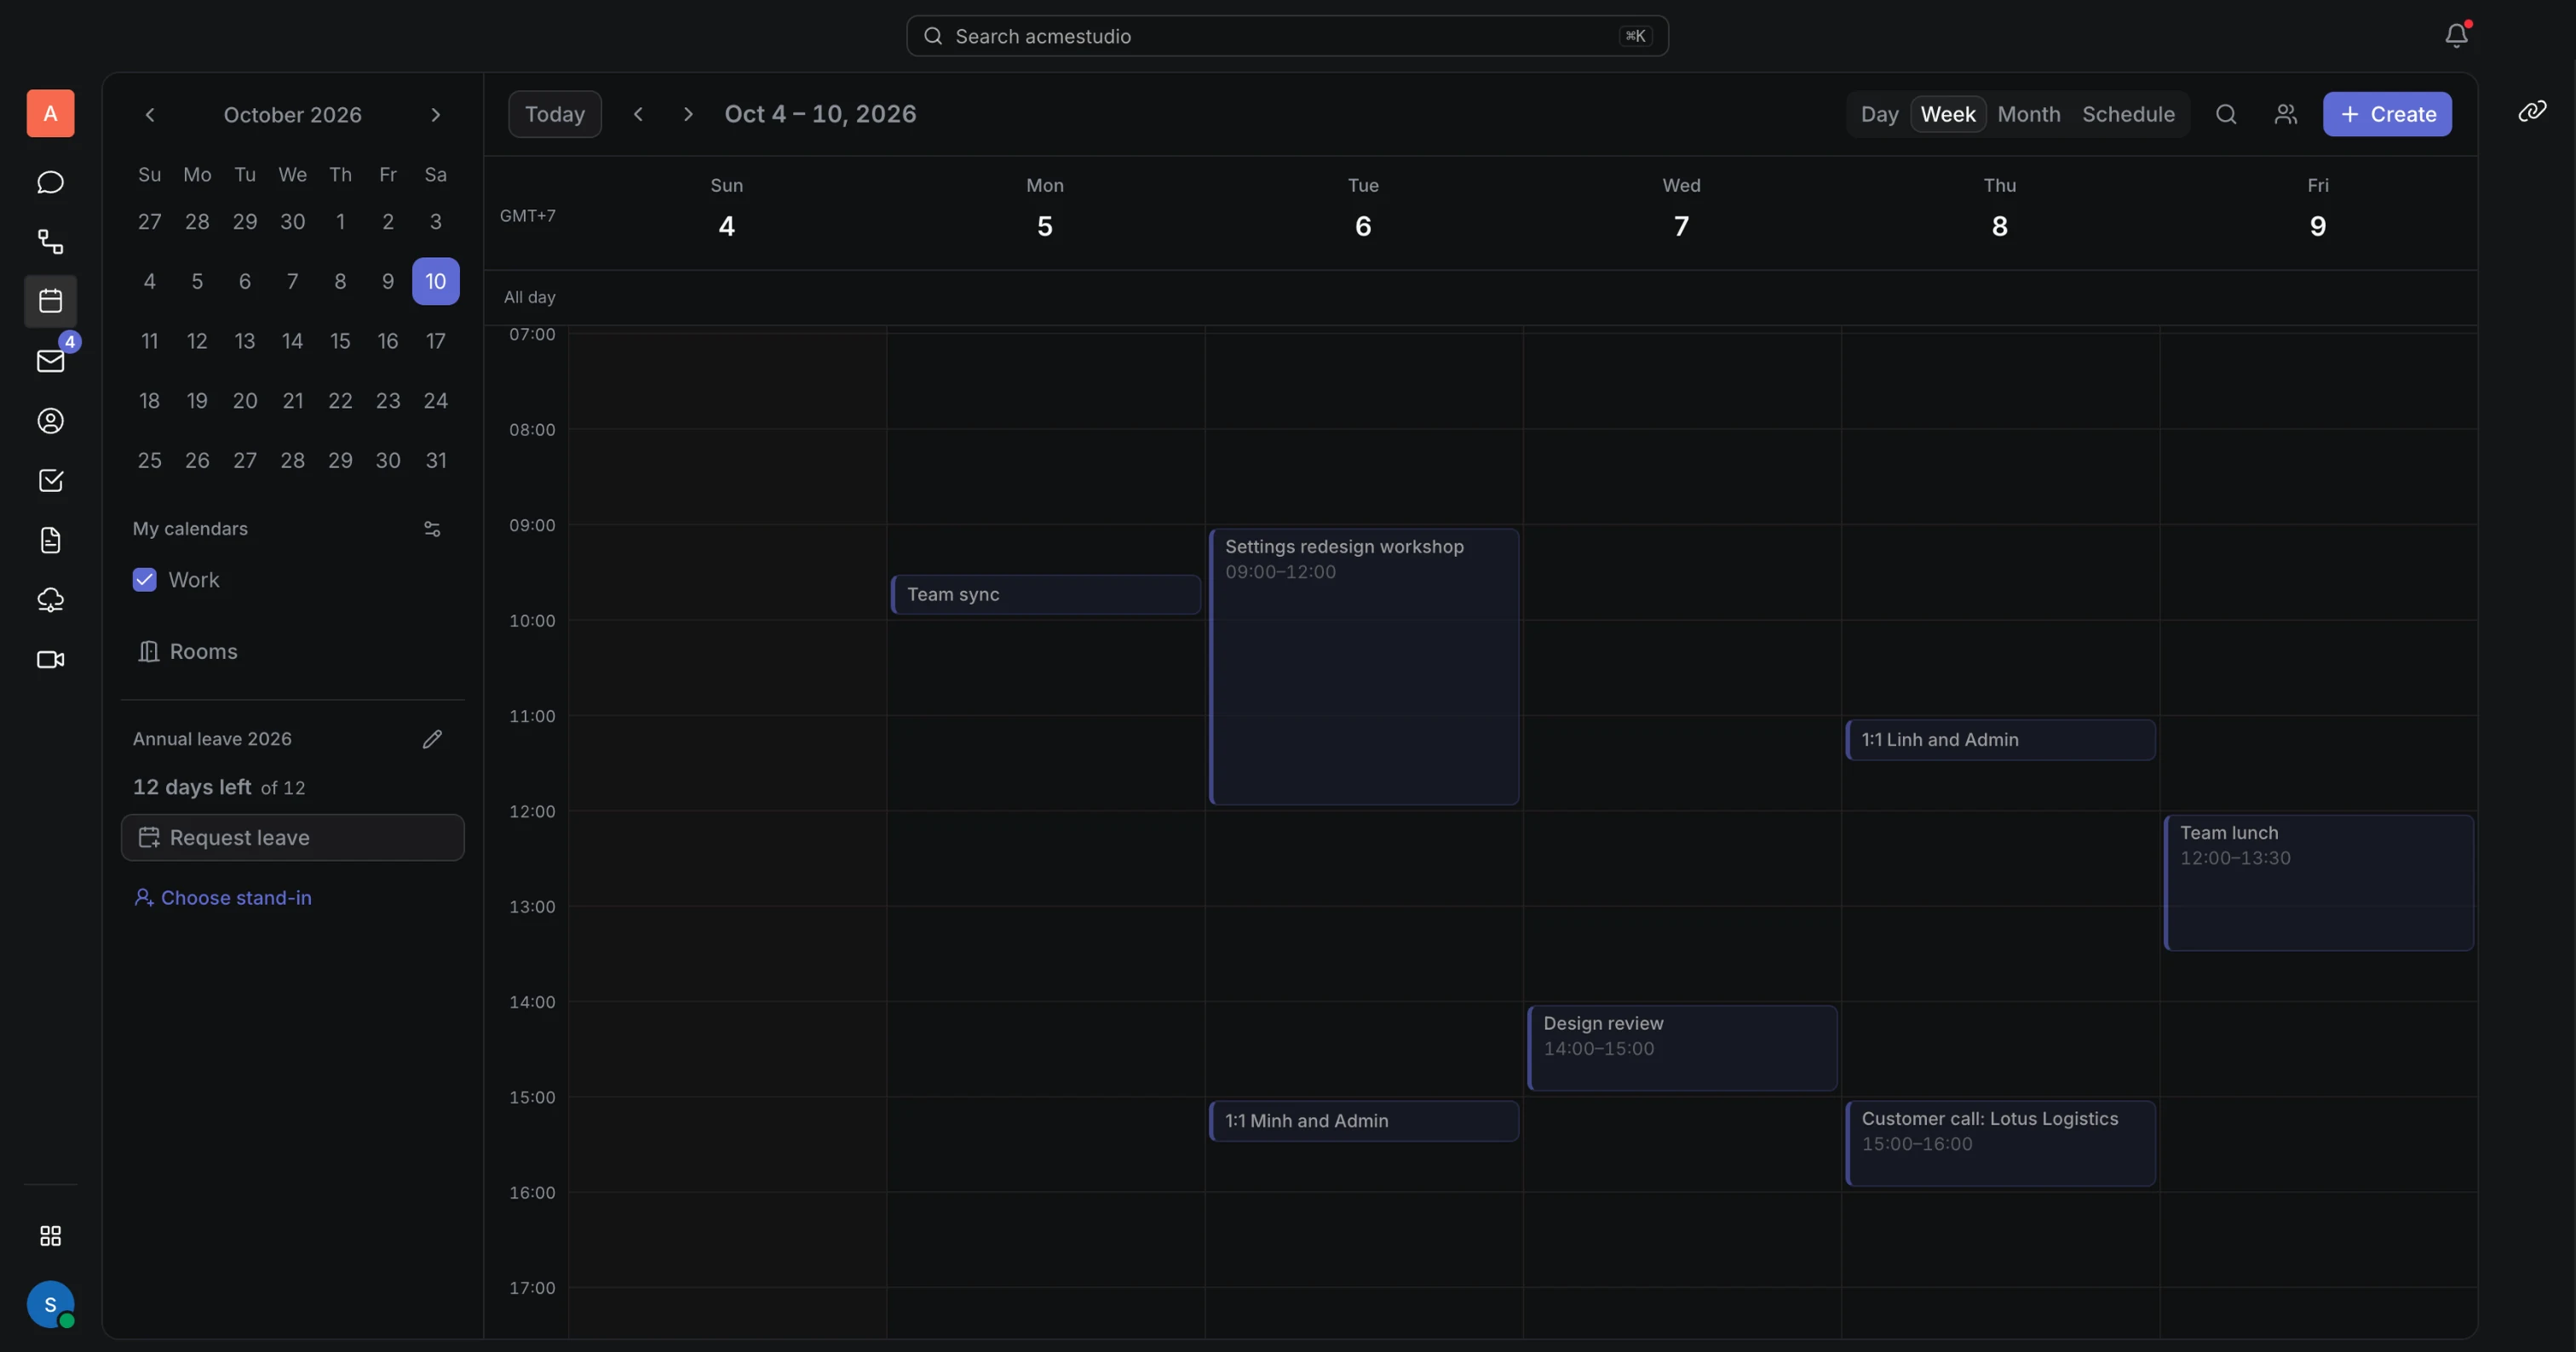Switch to Day view
The width and height of the screenshot is (2576, 1352).
click(1879, 114)
